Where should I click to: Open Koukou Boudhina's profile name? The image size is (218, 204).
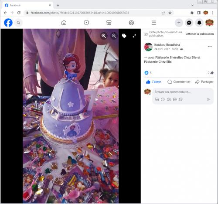coord(167,45)
